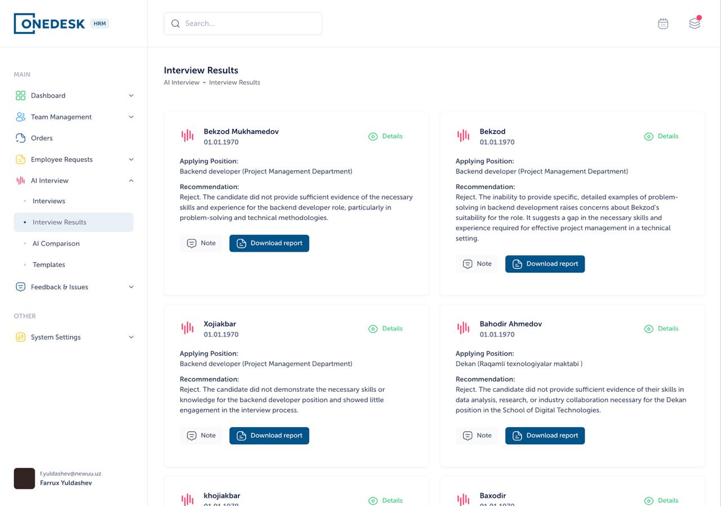The image size is (721, 506).
Task: Download report for Bekzod Mukhamedov
Action: click(x=269, y=243)
